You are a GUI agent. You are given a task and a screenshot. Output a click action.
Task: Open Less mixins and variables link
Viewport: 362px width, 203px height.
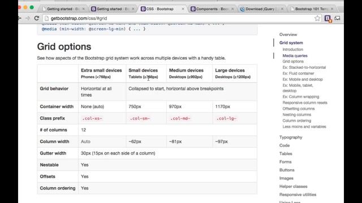point(304,126)
